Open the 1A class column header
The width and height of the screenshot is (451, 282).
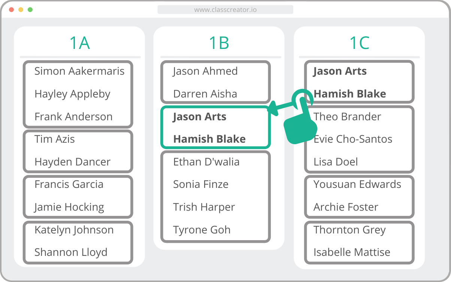click(x=80, y=43)
